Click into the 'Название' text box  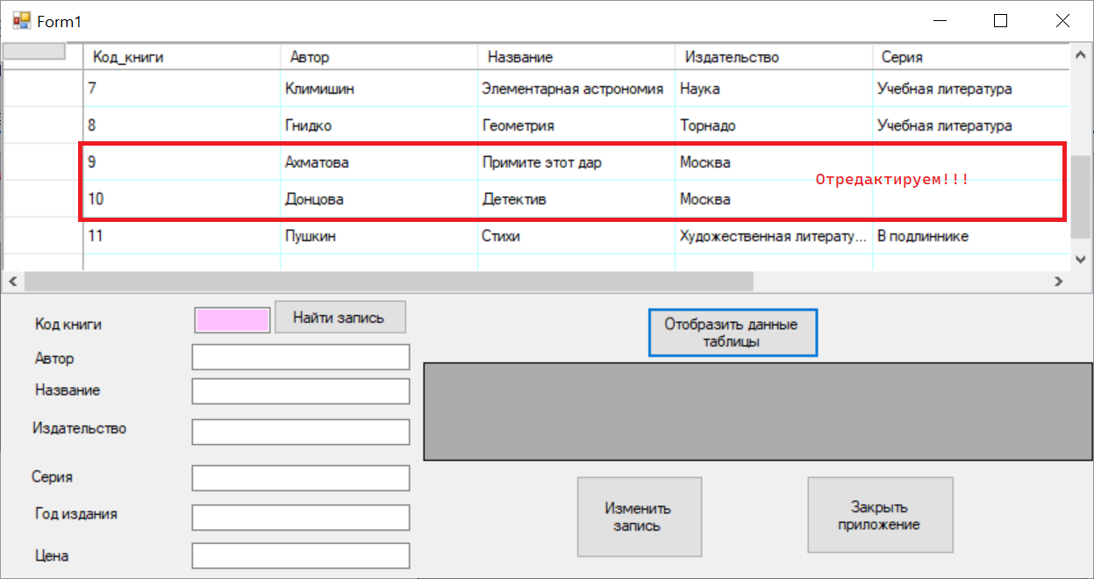tap(301, 391)
